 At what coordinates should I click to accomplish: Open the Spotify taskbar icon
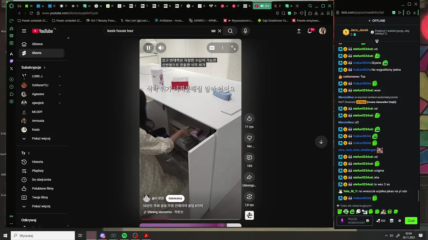[124, 236]
